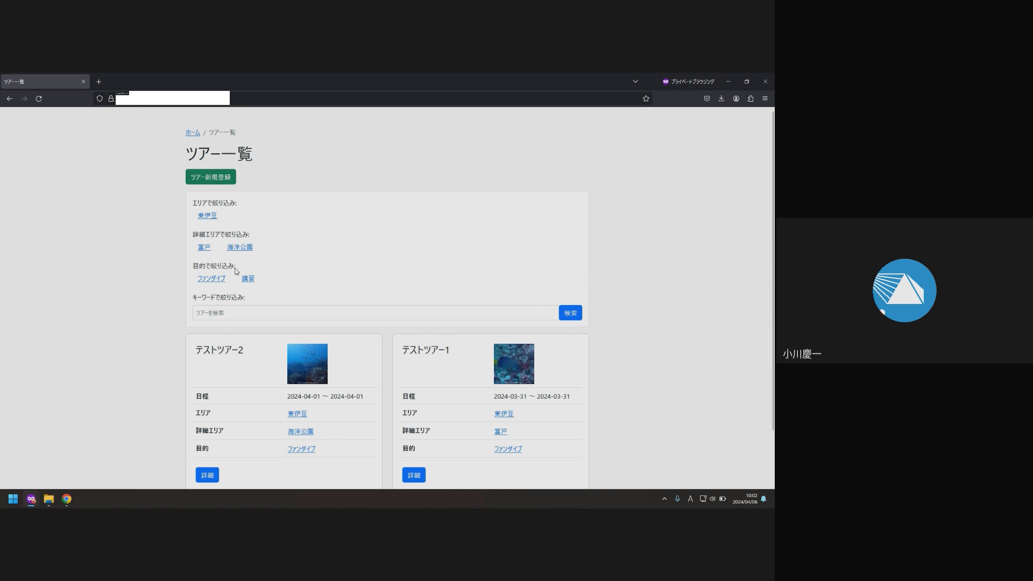1033x581 pixels.
Task: Filter by the 海洋公園 area link
Action: coord(239,247)
